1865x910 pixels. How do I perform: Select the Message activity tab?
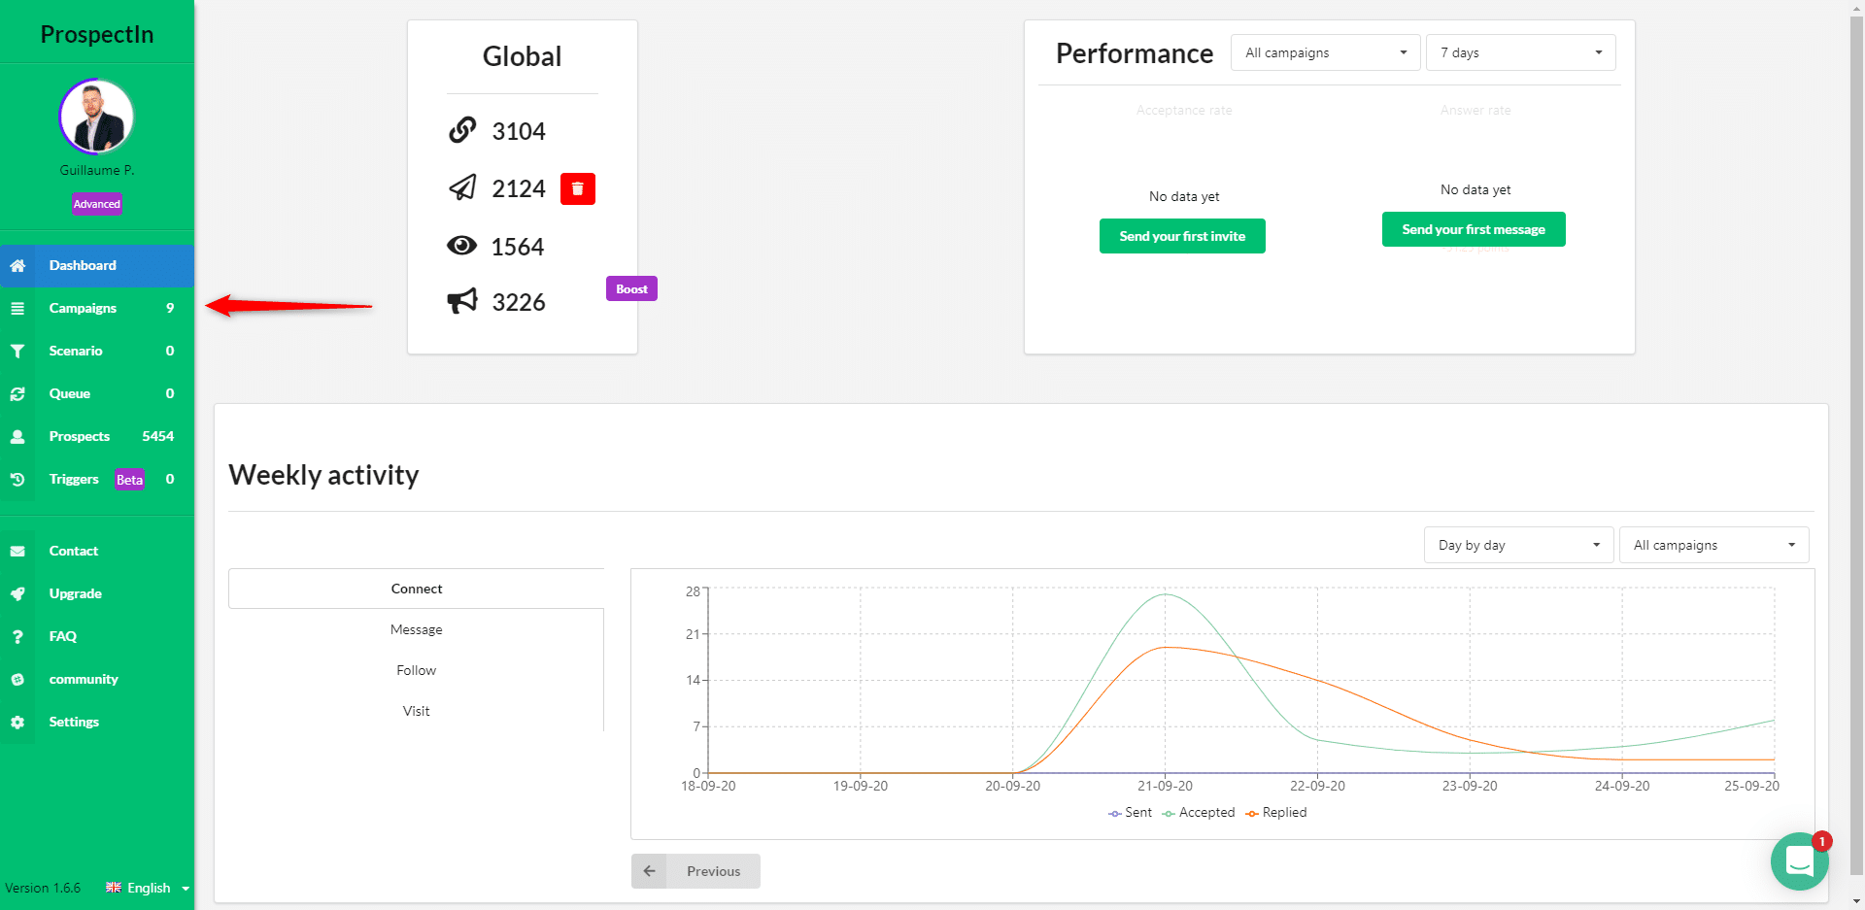pos(417,629)
